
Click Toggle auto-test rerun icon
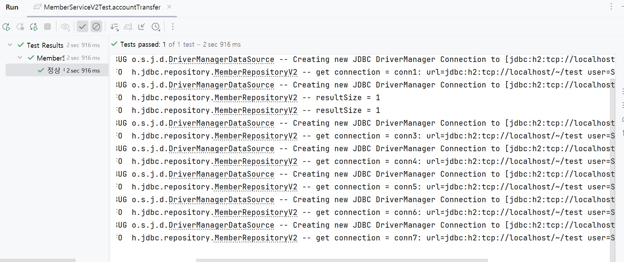(x=34, y=27)
